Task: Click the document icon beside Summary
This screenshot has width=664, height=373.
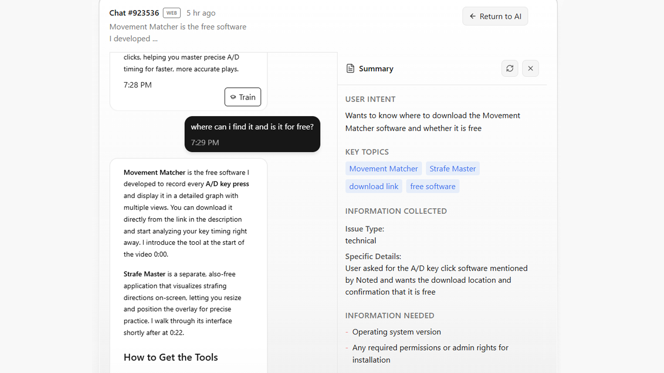Action: pyautogui.click(x=350, y=68)
